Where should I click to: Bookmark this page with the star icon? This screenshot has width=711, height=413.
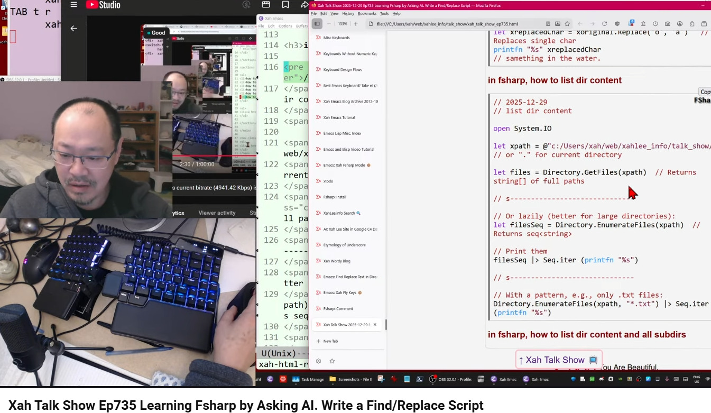[567, 24]
